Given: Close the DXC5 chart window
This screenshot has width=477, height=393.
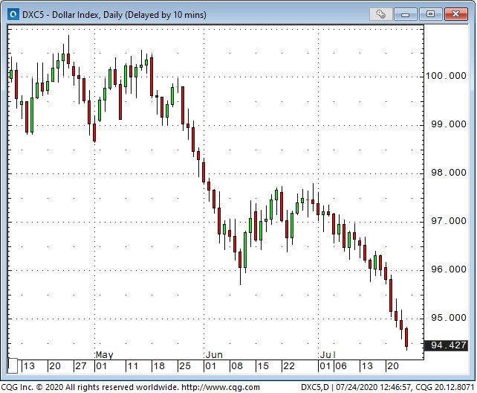Looking at the screenshot, I should (x=455, y=14).
